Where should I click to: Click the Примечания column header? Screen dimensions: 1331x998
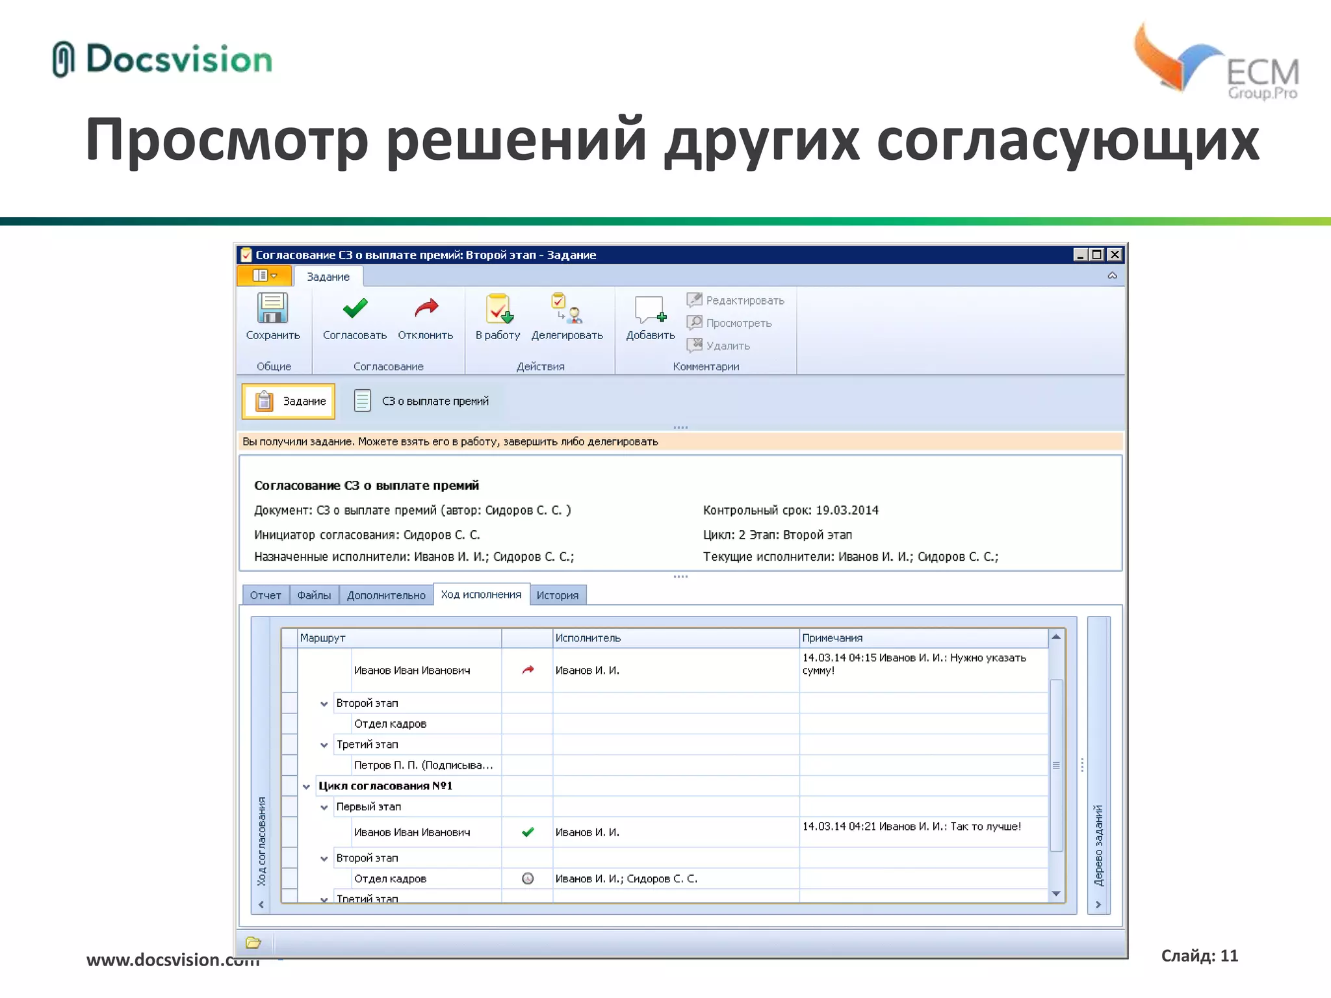coord(924,638)
